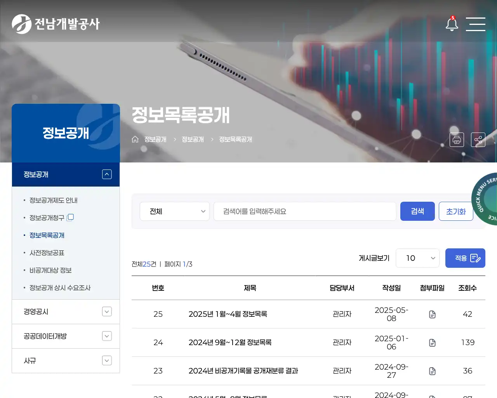497x398 pixels.
Task: Open the hamburger main menu
Action: click(x=476, y=24)
